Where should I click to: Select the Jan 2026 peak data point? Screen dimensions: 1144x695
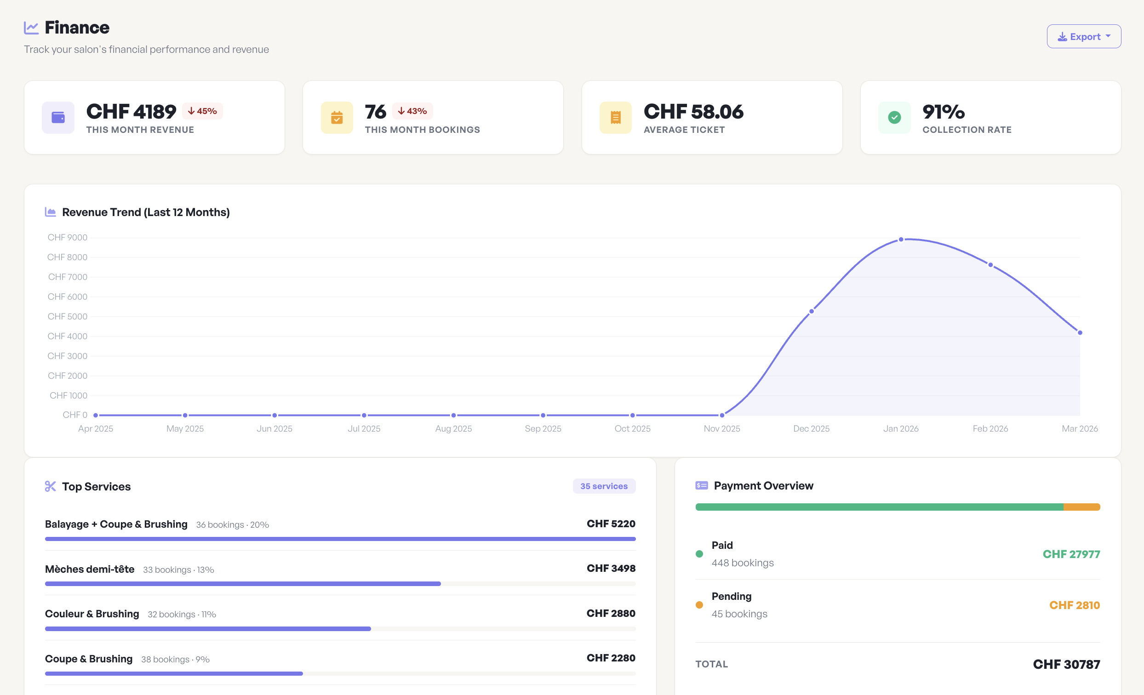[x=901, y=239]
